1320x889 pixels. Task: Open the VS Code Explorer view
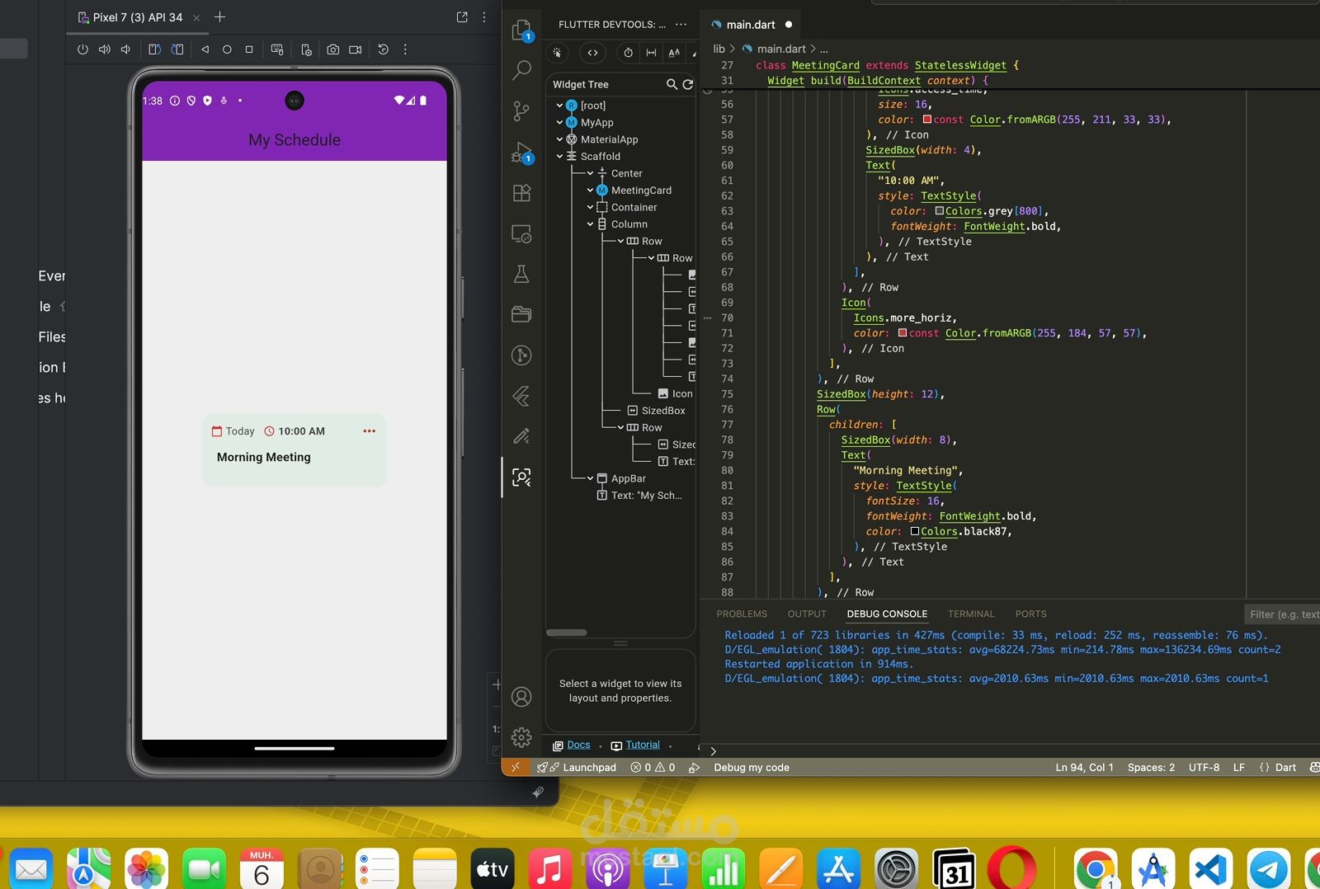[x=522, y=31]
